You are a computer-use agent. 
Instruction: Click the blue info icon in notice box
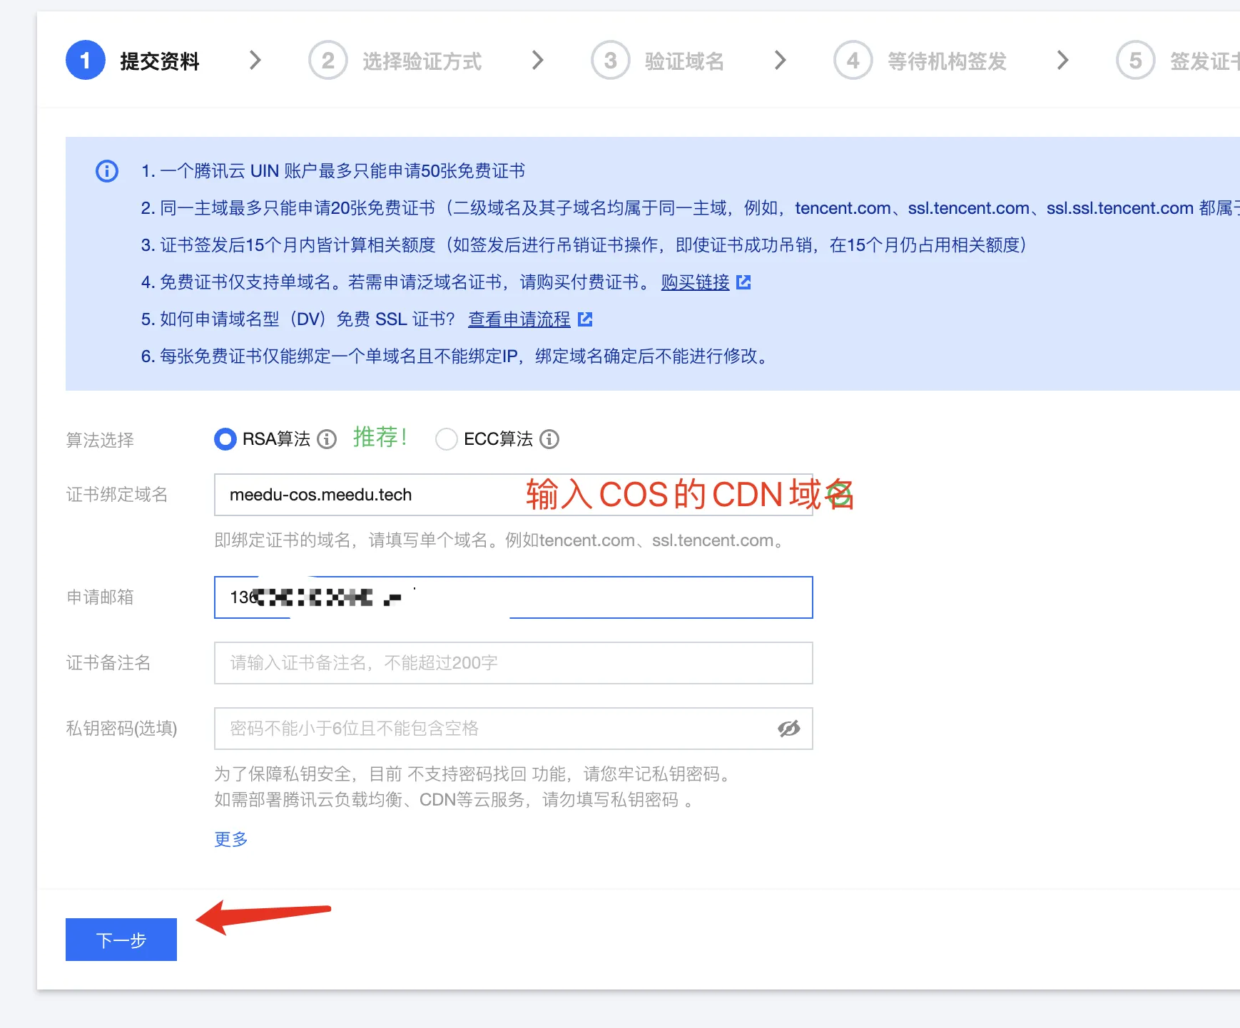coord(107,171)
